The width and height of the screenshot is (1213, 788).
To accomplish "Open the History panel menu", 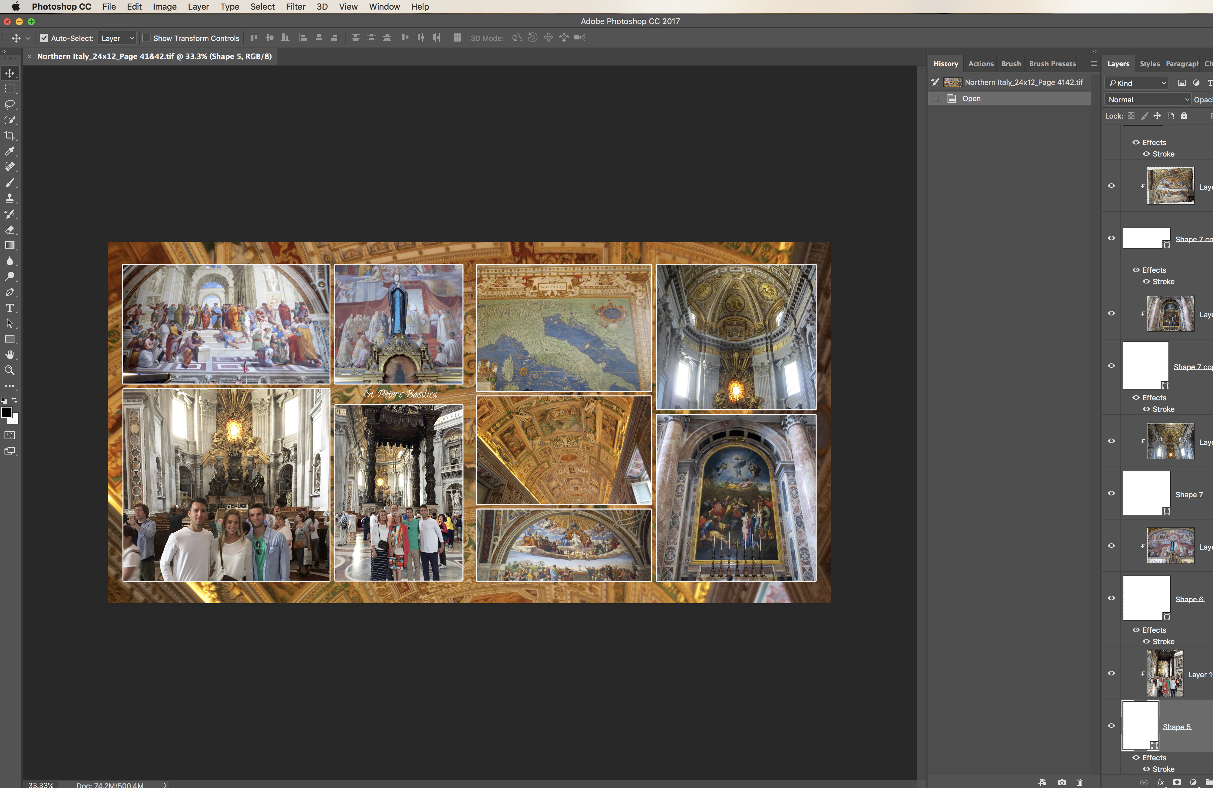I will (1093, 64).
